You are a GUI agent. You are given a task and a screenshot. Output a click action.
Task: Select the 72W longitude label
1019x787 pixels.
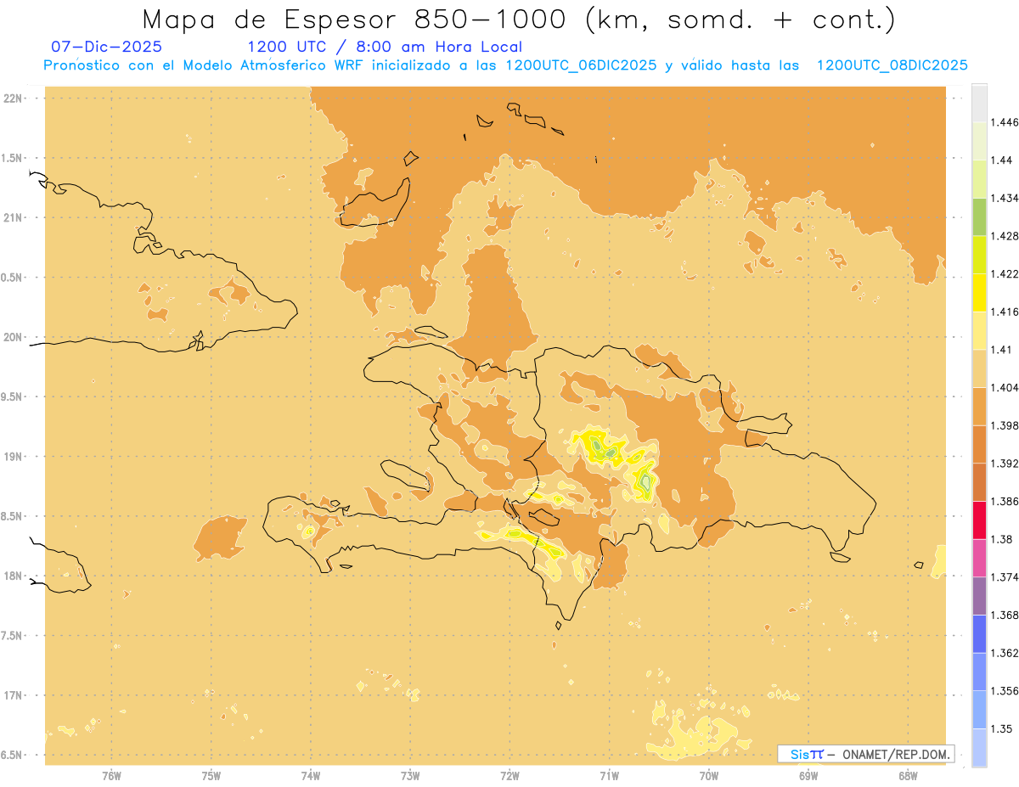point(509,775)
